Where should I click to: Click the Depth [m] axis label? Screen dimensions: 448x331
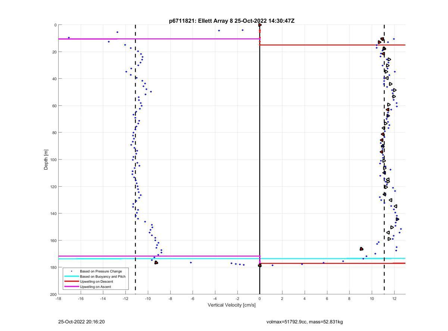[x=46, y=160]
